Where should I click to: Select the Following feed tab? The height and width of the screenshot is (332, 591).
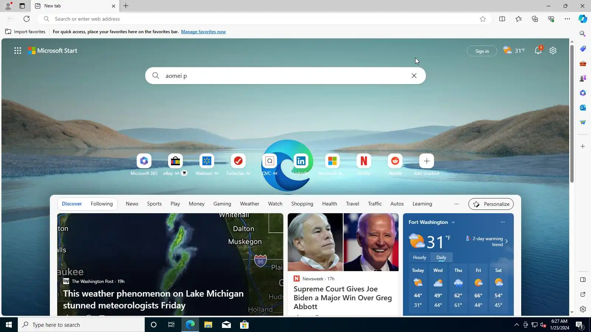(x=102, y=204)
